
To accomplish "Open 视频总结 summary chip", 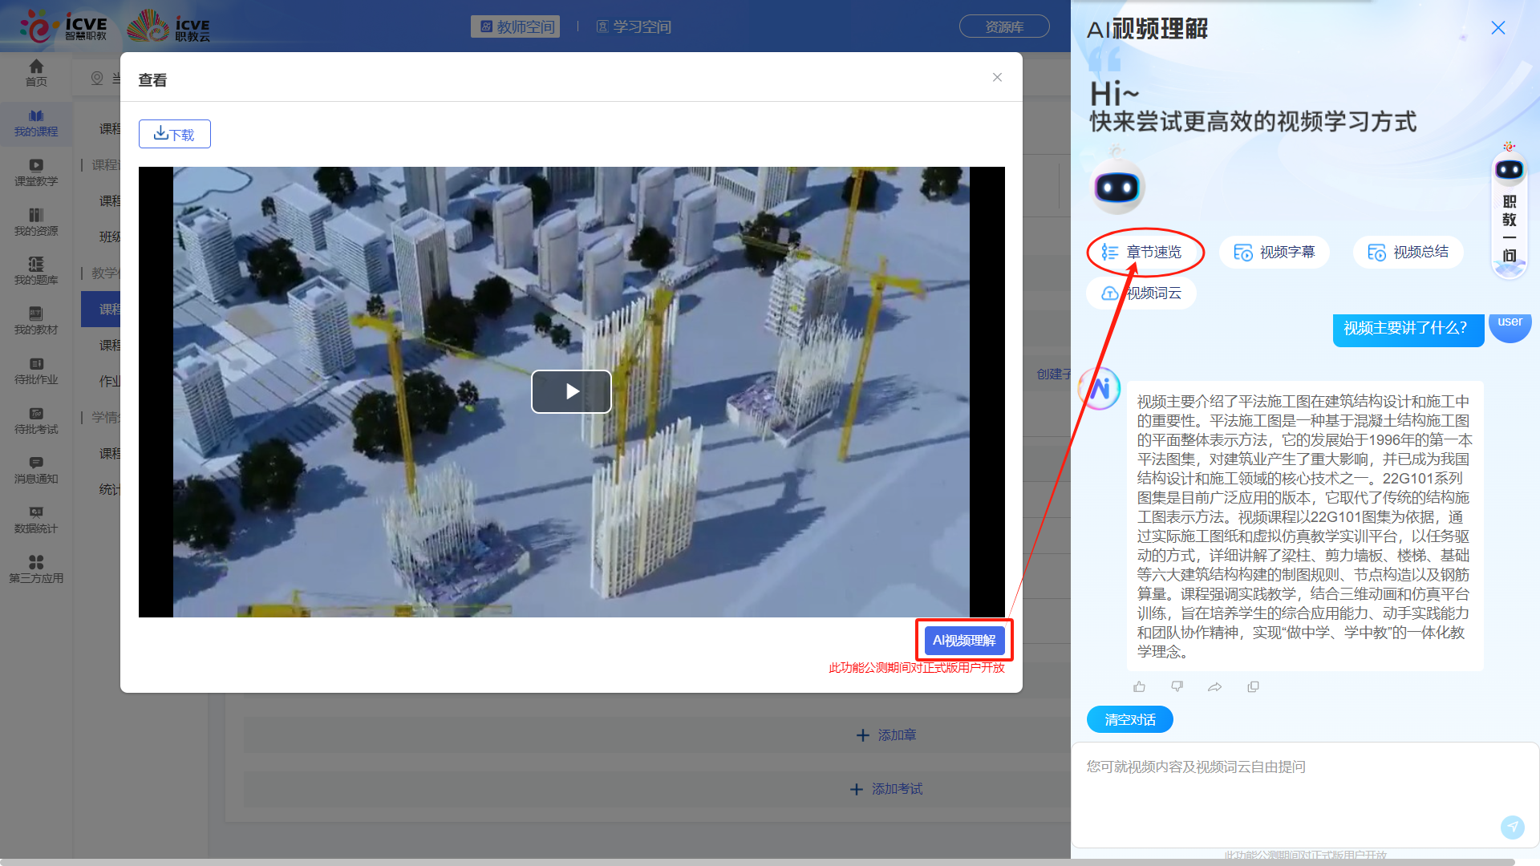I will coord(1408,252).
